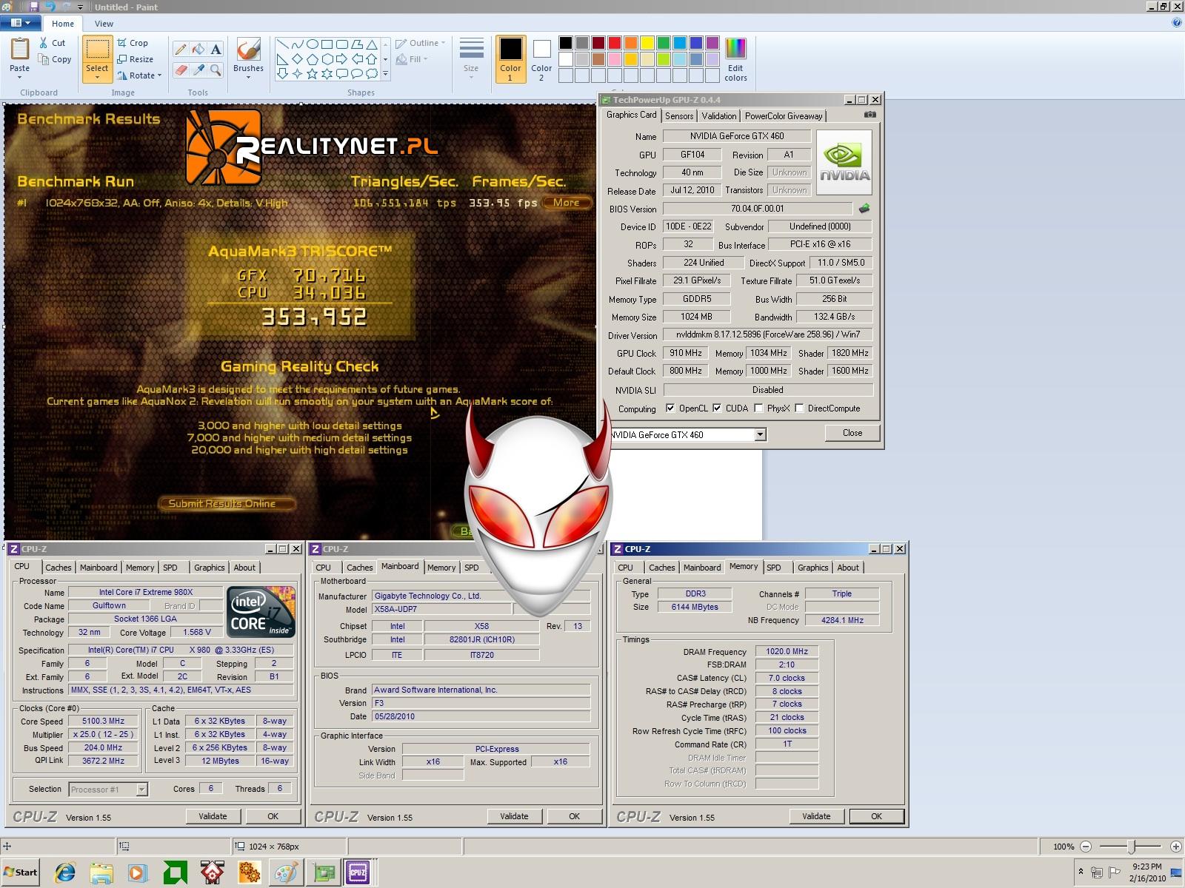Click the Crop tool
The image size is (1185, 888).
tap(133, 43)
